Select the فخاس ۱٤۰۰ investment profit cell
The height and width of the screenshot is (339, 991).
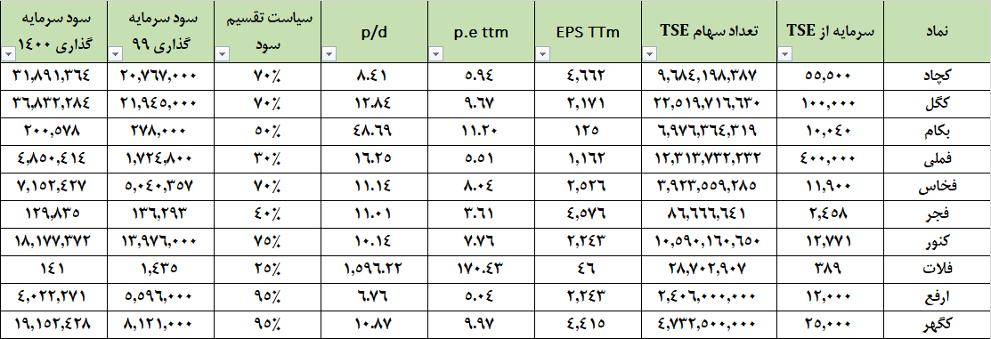[x=53, y=186]
